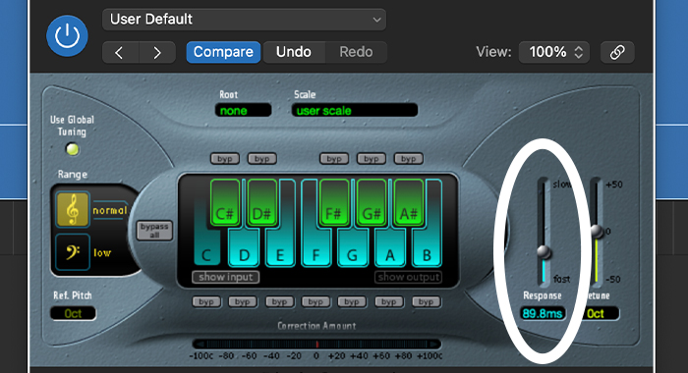The image size is (688, 373).
Task: Bypass the F# note with byp
Action: [334, 158]
